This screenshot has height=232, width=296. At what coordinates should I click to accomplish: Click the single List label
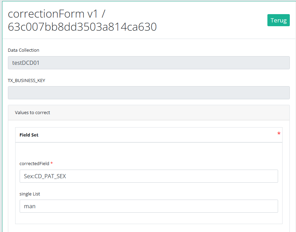(30, 194)
